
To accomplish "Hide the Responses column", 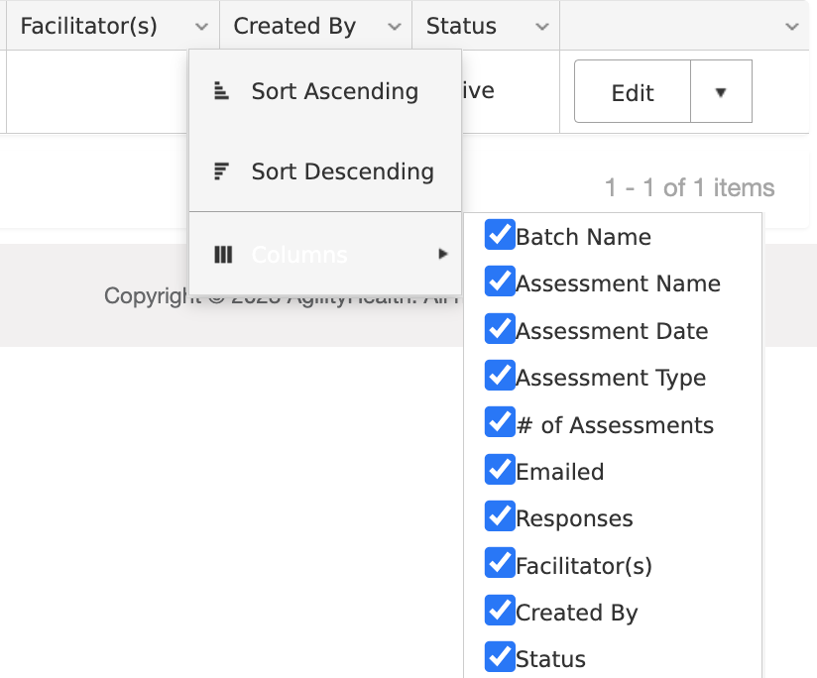I will [x=500, y=516].
